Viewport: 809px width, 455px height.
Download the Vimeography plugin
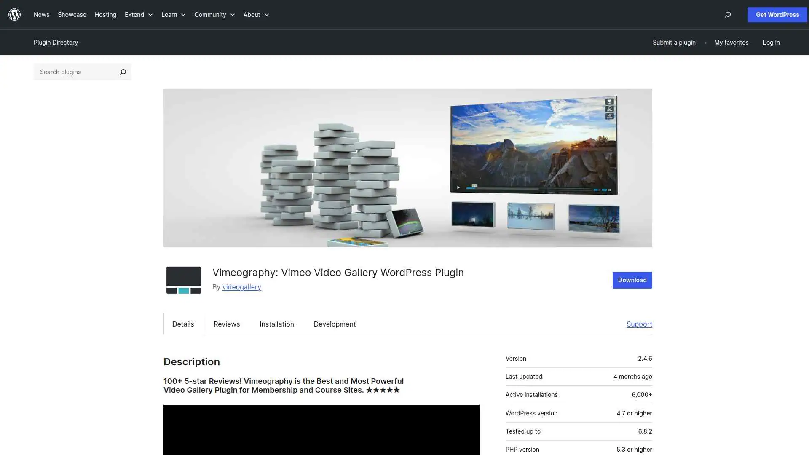632,280
